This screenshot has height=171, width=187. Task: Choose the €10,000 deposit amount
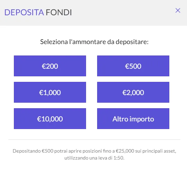point(50,119)
